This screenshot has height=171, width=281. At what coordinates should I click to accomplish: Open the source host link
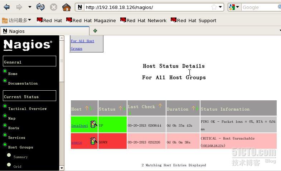77,142
